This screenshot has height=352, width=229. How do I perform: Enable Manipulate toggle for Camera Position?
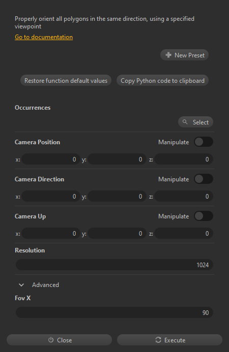(x=204, y=142)
